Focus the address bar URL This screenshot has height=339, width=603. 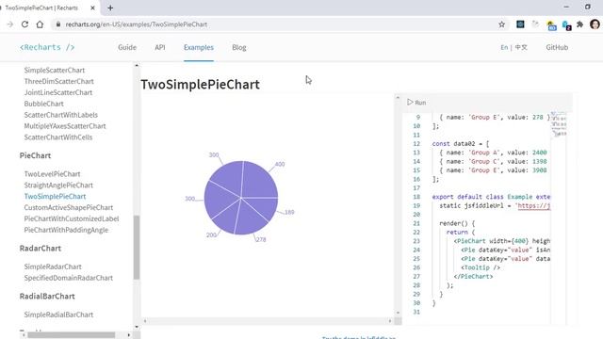(136, 24)
